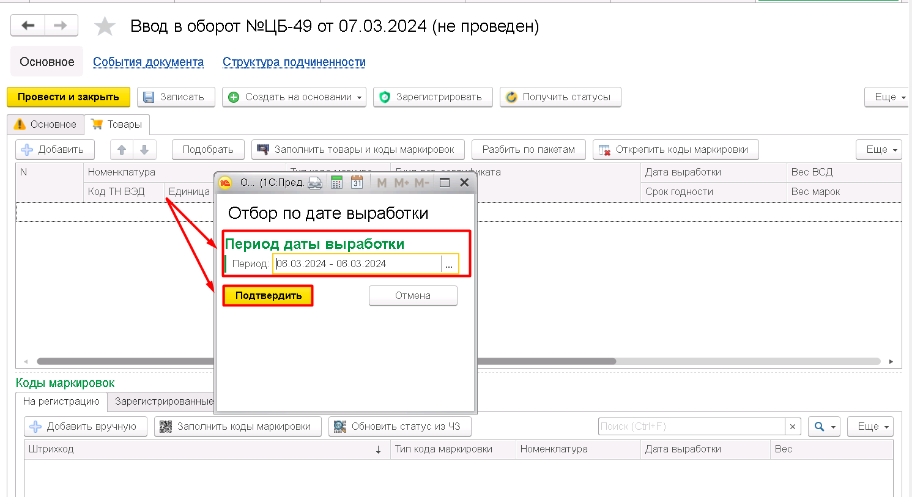Viewport: 912px width, 497px height.
Task: Switch to the 'Зарегистрированные' codes tab
Action: [x=164, y=402]
